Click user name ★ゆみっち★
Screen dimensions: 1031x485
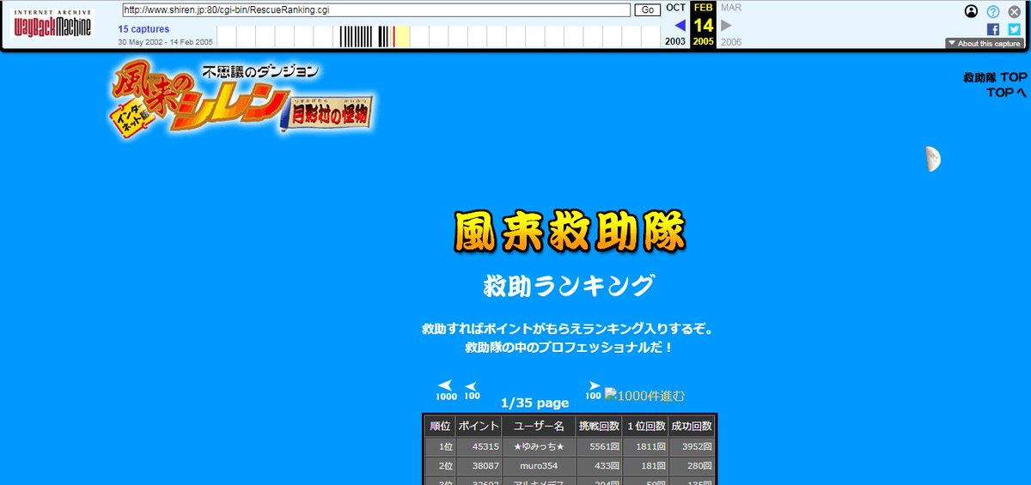[x=539, y=447]
